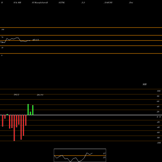Click the rightmost green MR bar
The width and height of the screenshot is (162, 162).
[x=33, y=110]
